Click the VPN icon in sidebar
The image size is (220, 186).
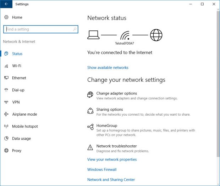(x=6, y=102)
